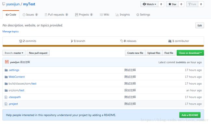Click the Star count showing 0

(181, 4)
